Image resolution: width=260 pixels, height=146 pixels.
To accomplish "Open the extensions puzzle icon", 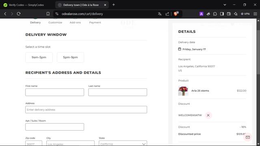I will click(x=215, y=14).
